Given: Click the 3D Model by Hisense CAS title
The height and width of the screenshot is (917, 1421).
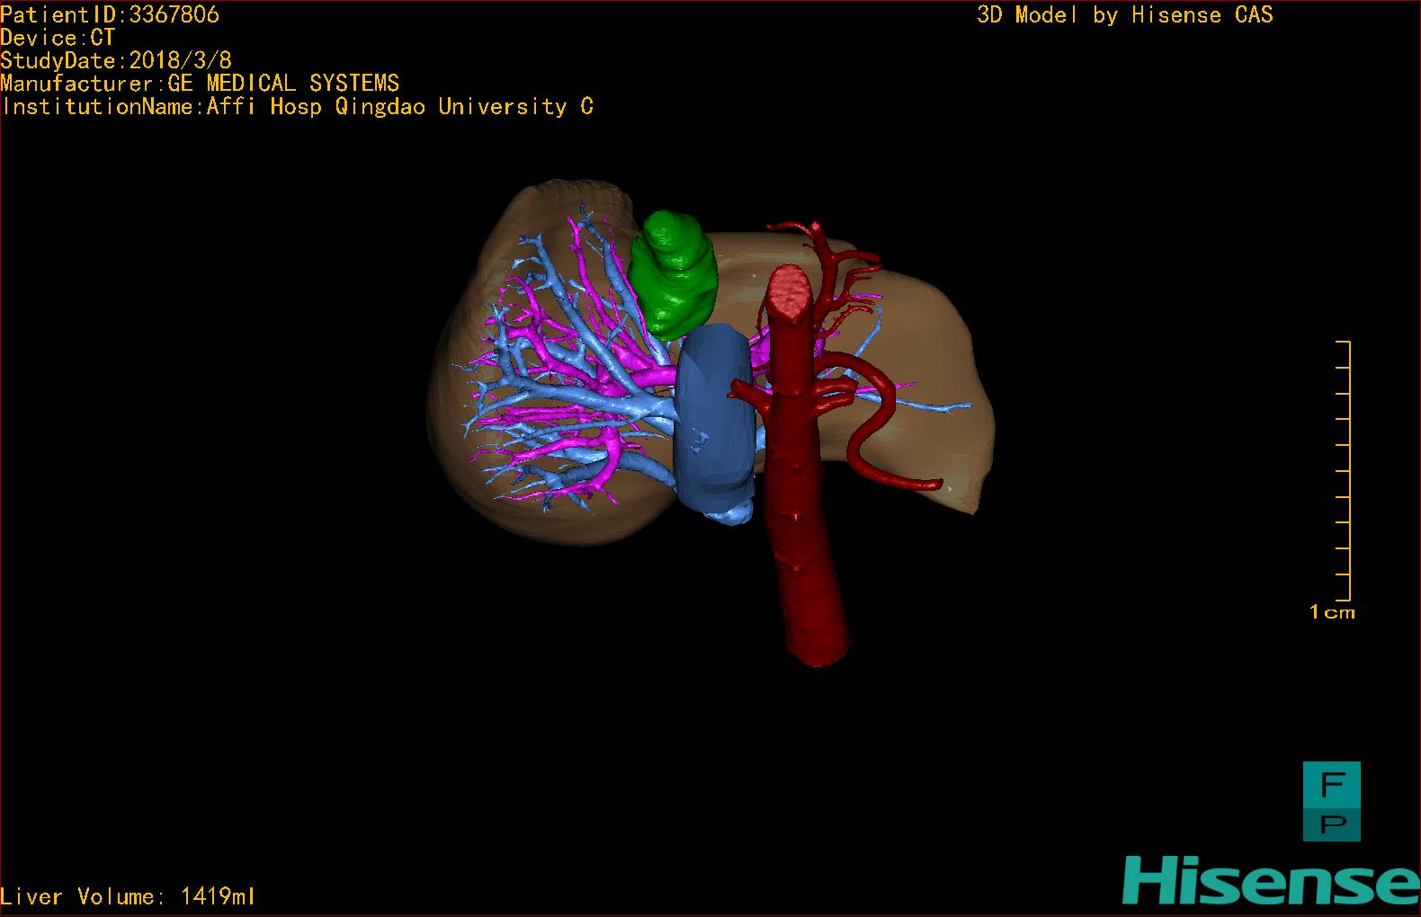Looking at the screenshot, I should (x=1124, y=14).
